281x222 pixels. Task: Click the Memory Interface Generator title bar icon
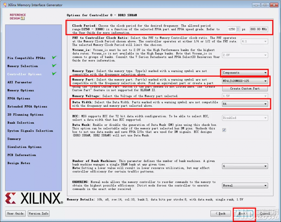pos(5,5)
